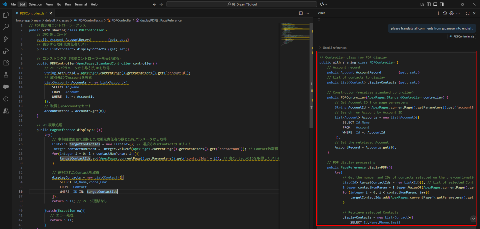Click the PDFController.cls attachment chip in chat

[x=462, y=36]
